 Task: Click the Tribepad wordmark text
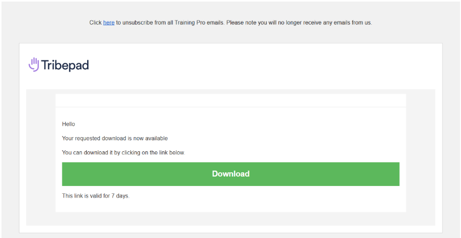65,65
